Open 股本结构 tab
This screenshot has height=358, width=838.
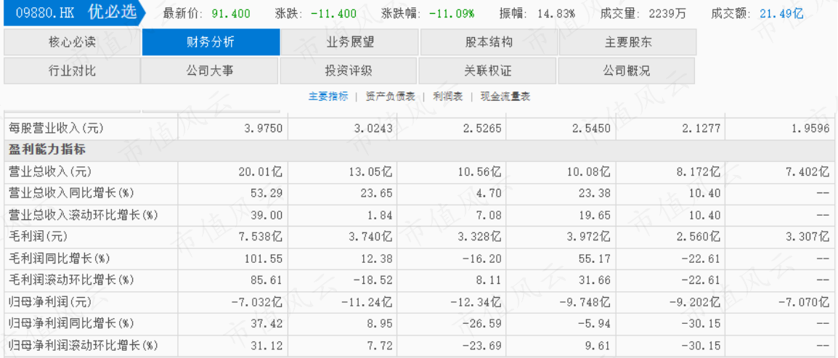(489, 42)
